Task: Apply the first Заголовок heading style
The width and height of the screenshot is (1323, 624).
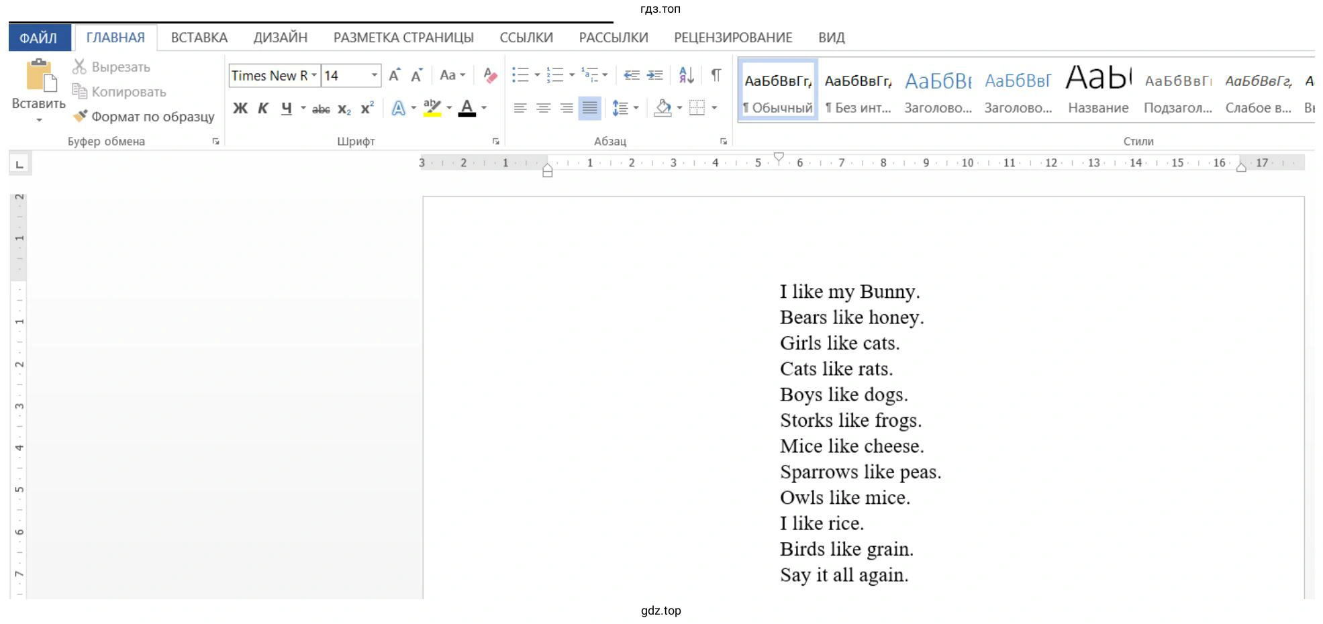Action: coord(938,90)
